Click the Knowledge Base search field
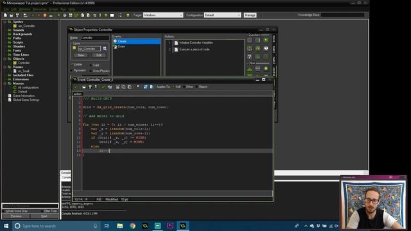 coord(342,15)
